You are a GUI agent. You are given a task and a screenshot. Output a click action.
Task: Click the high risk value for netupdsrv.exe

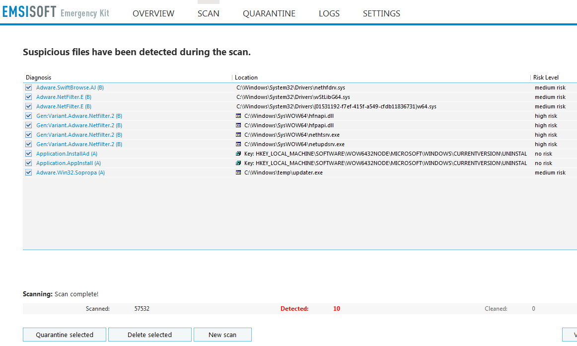(x=546, y=144)
